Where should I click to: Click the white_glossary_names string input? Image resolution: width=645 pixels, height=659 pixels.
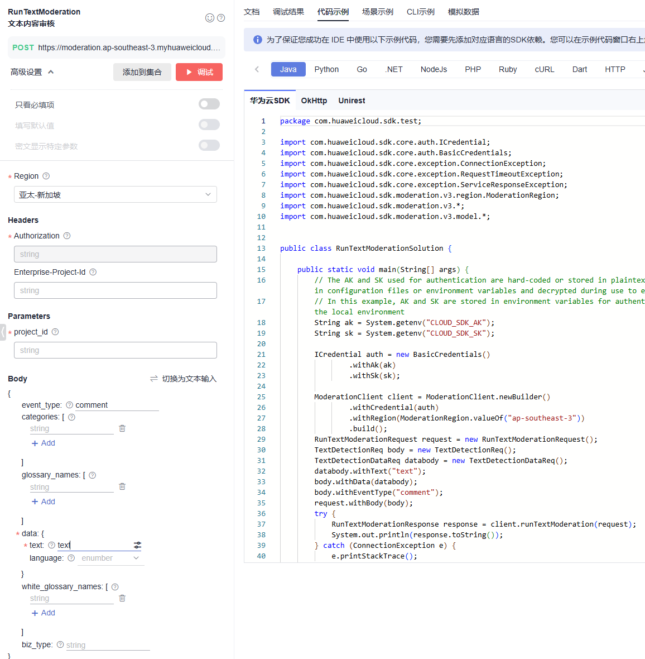point(71,599)
